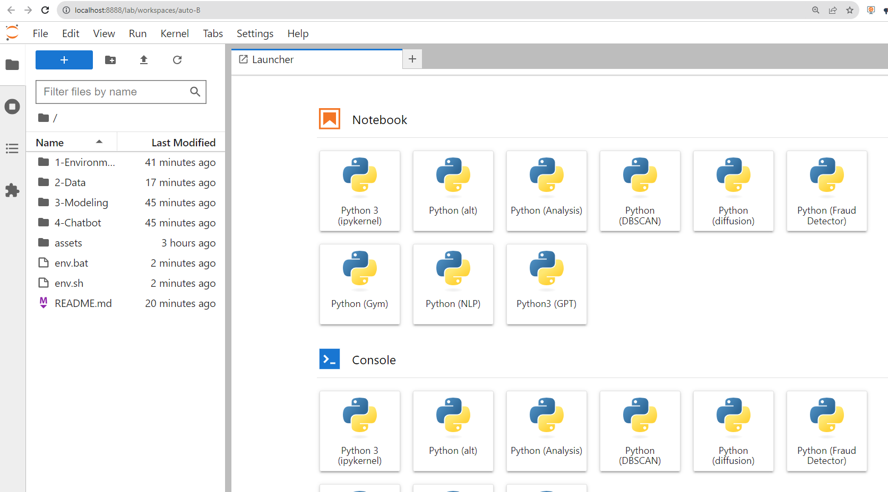The width and height of the screenshot is (888, 492).
Task: Open the Help menu
Action: 298,33
